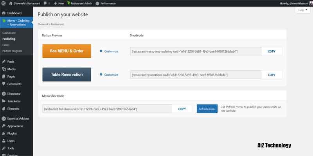Click the Comments bubble icon in sidebar

coord(4,84)
